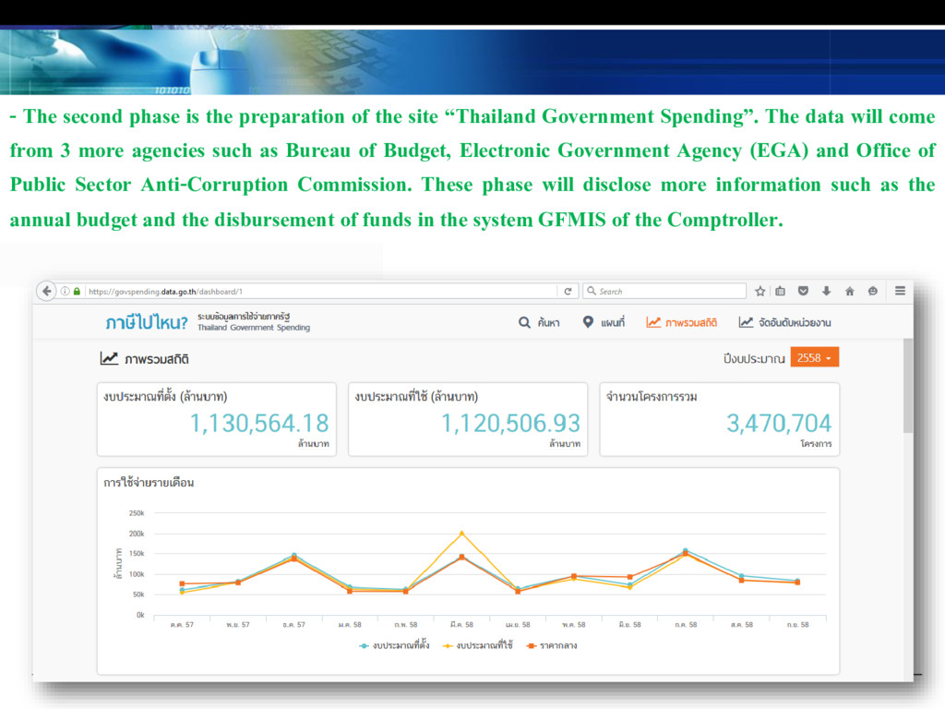Open the แผนที่ map menu item
The width and height of the screenshot is (945, 709).
click(x=604, y=322)
